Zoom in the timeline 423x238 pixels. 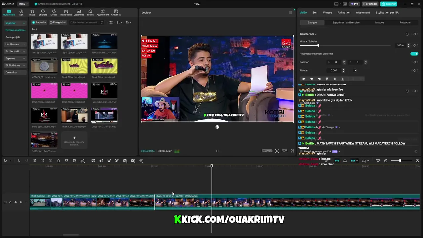click(x=417, y=161)
